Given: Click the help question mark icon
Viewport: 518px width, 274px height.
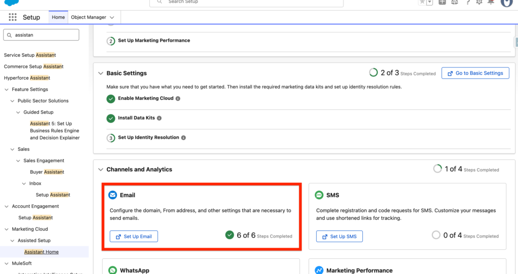Looking at the screenshot, I should (x=467, y=2).
